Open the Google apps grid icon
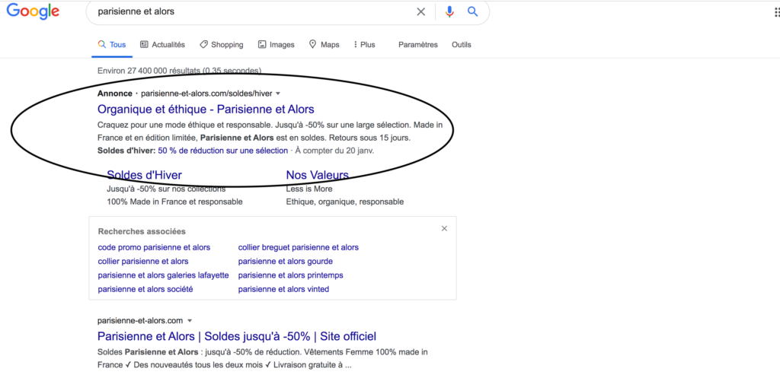The image size is (780, 378). 777,12
